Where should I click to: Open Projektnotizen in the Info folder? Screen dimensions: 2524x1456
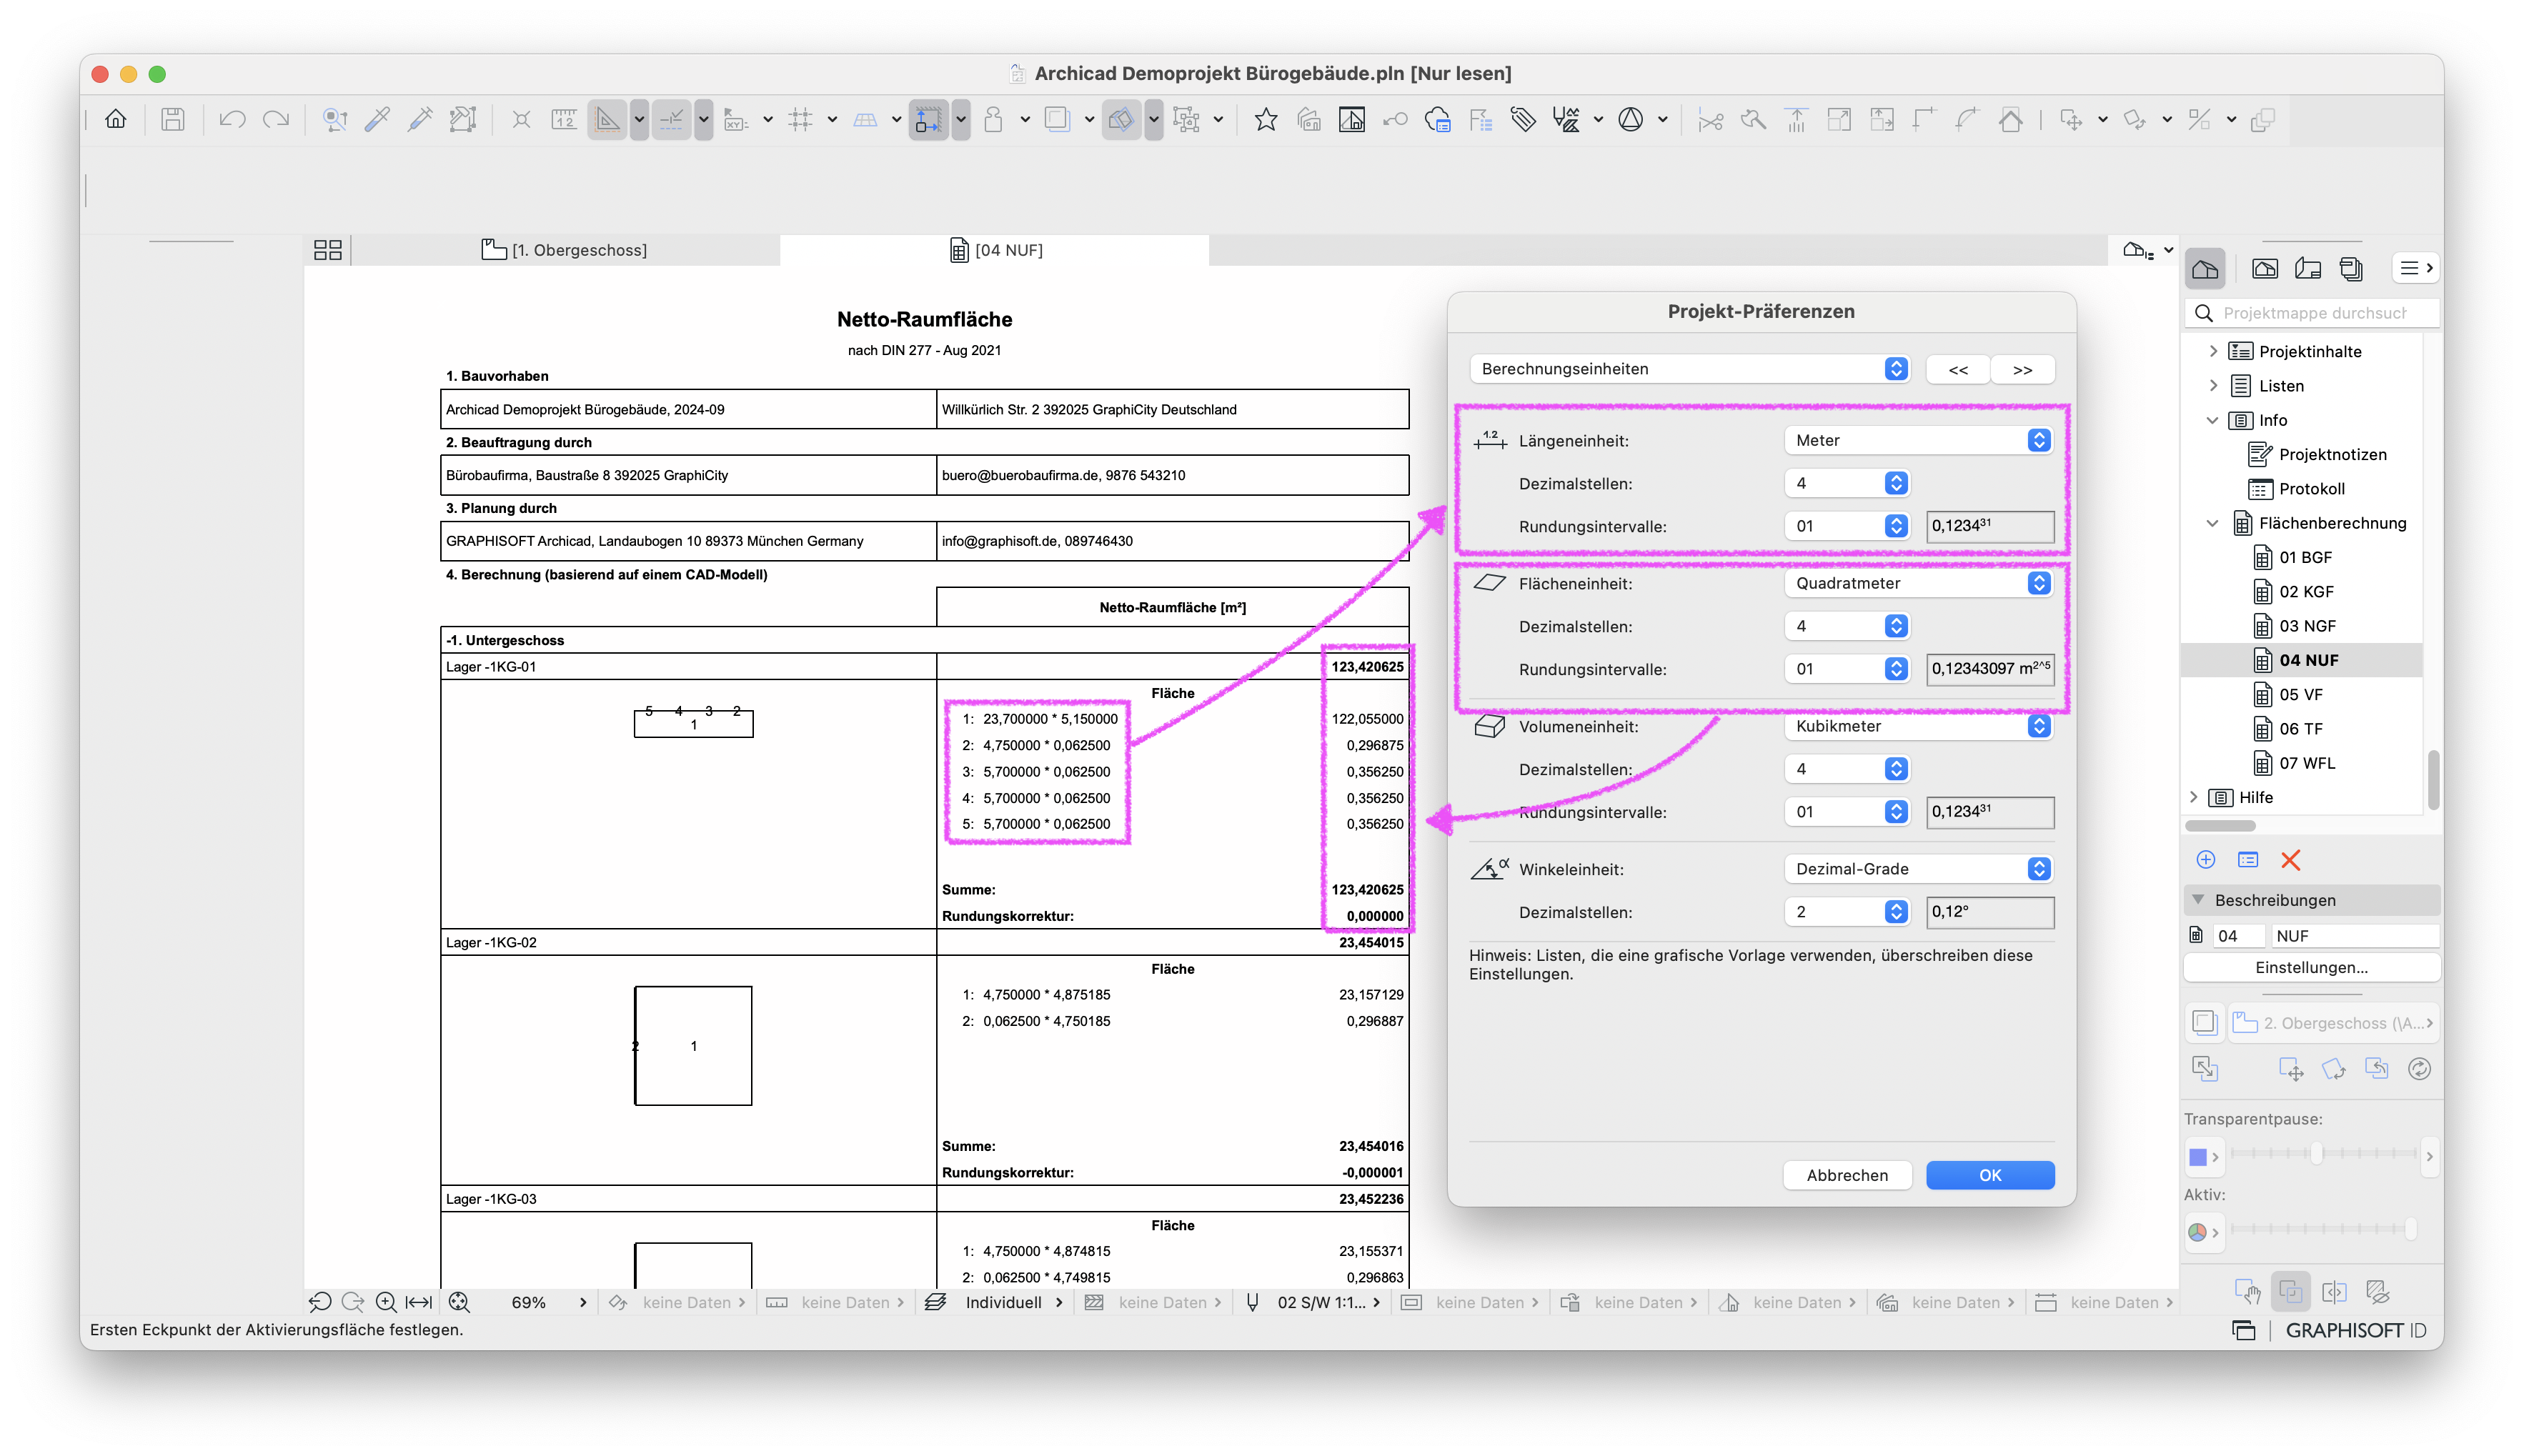[2332, 454]
